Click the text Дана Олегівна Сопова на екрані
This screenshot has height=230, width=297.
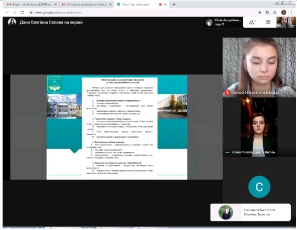coord(51,22)
